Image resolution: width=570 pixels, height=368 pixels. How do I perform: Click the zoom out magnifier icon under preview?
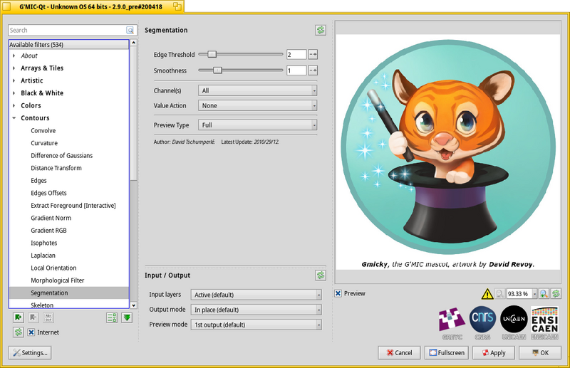pos(500,293)
